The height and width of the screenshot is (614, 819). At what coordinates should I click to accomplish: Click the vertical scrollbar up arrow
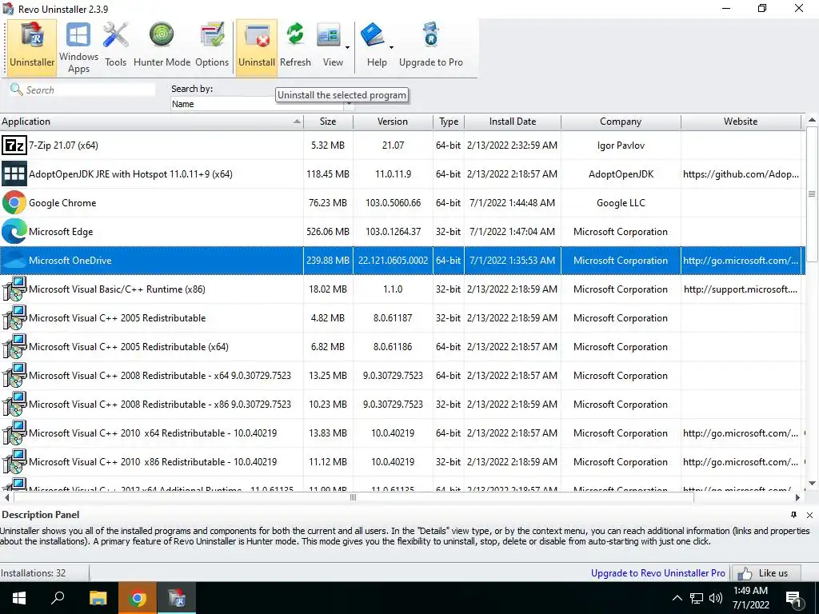pyautogui.click(x=812, y=120)
